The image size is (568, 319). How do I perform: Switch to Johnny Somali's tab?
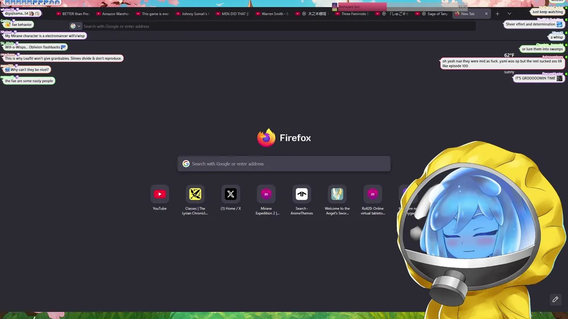[193, 14]
